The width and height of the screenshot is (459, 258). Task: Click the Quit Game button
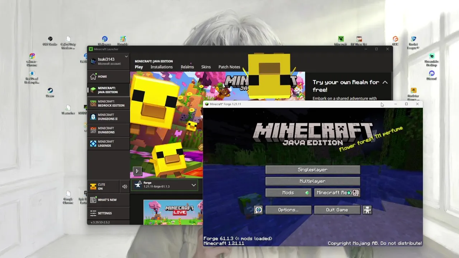337,210
